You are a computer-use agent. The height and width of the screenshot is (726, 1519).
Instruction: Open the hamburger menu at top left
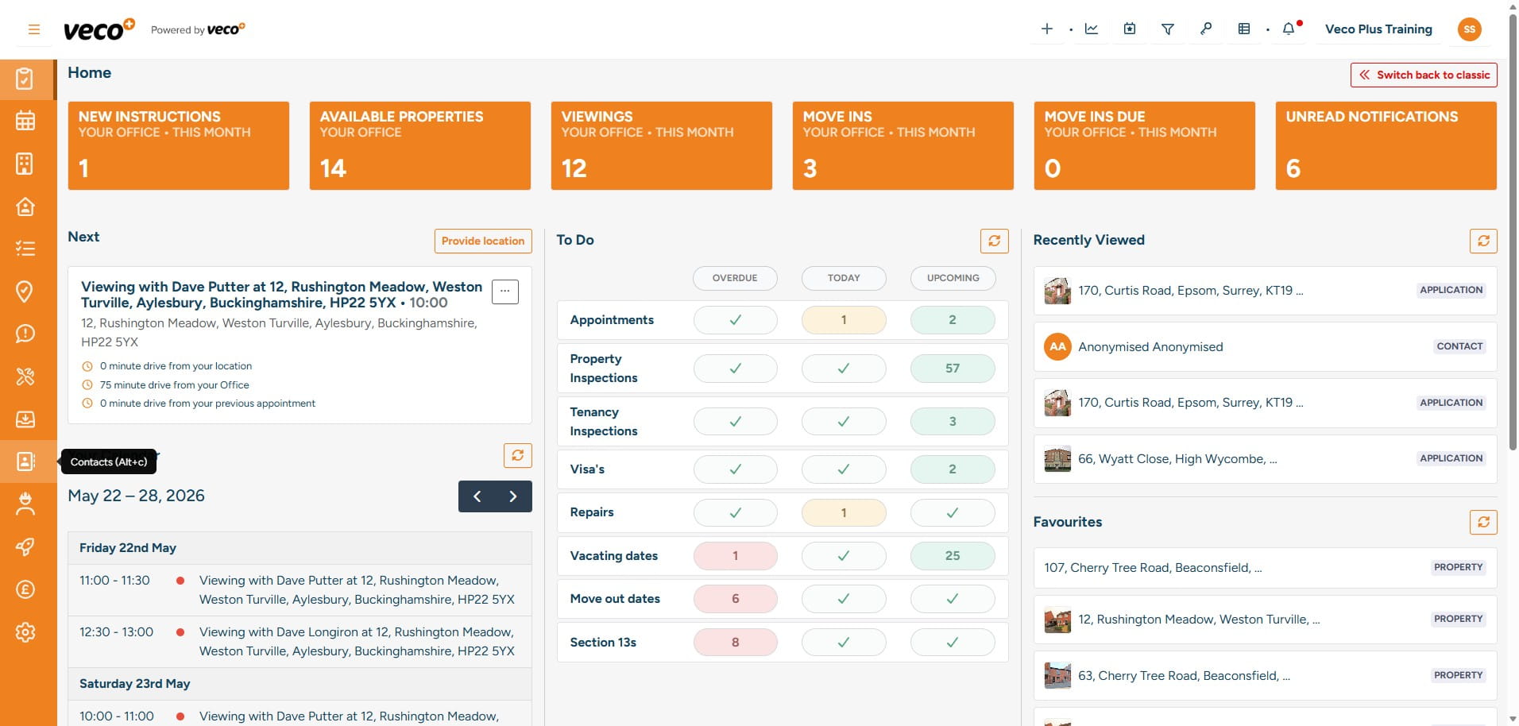pyautogui.click(x=34, y=29)
